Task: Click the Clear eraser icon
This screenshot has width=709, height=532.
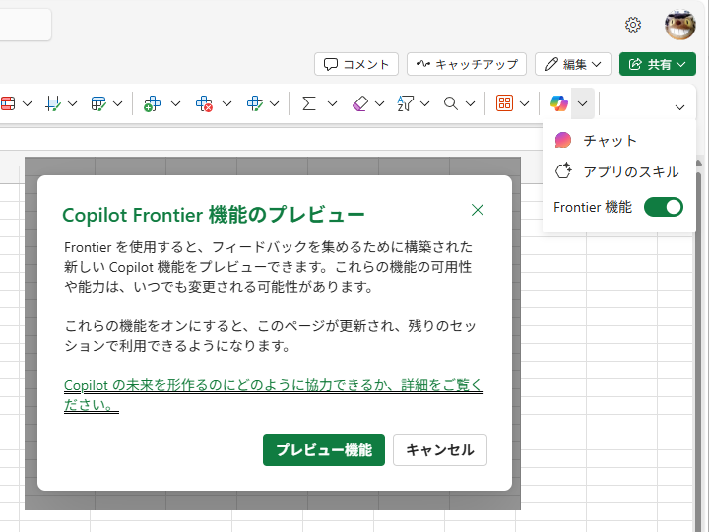Action: (360, 103)
